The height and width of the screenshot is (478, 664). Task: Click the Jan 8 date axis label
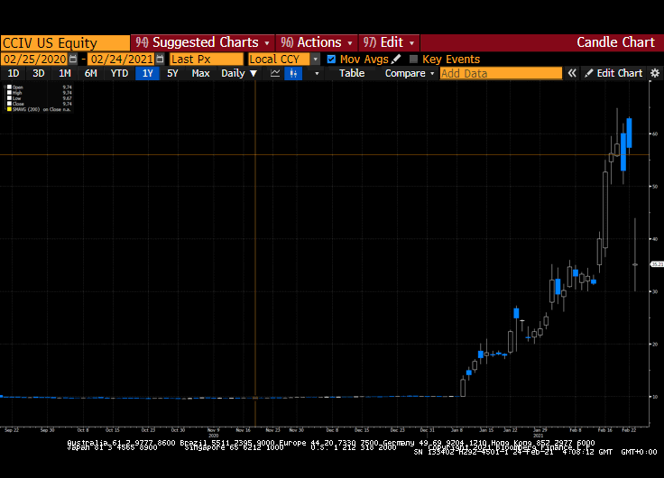click(x=456, y=430)
